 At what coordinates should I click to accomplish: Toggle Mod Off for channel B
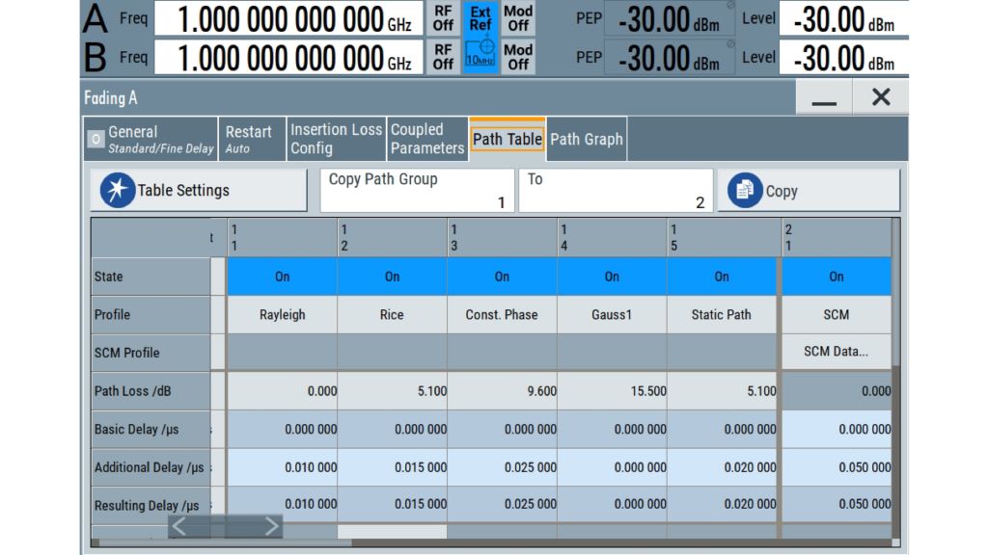tap(518, 57)
